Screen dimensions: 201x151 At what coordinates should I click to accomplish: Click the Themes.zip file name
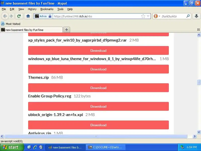click(x=38, y=78)
